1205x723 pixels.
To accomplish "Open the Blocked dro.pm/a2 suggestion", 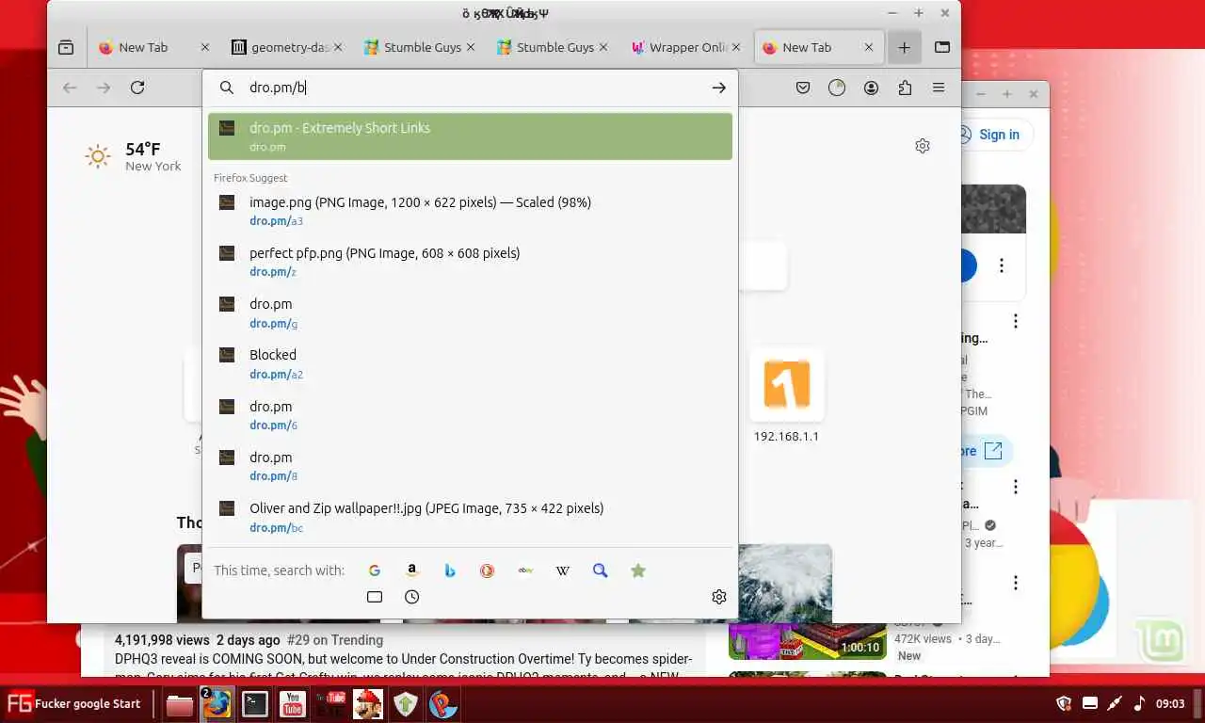I will pyautogui.click(x=470, y=363).
